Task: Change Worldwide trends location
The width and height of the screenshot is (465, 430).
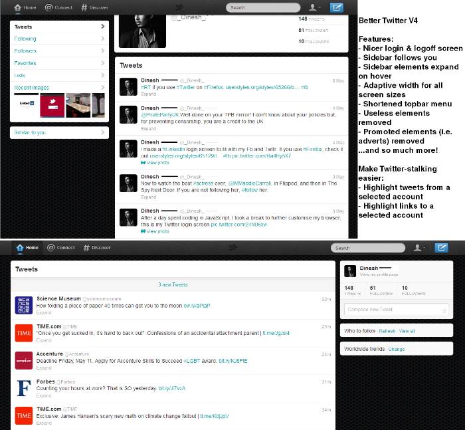Action: point(397,350)
